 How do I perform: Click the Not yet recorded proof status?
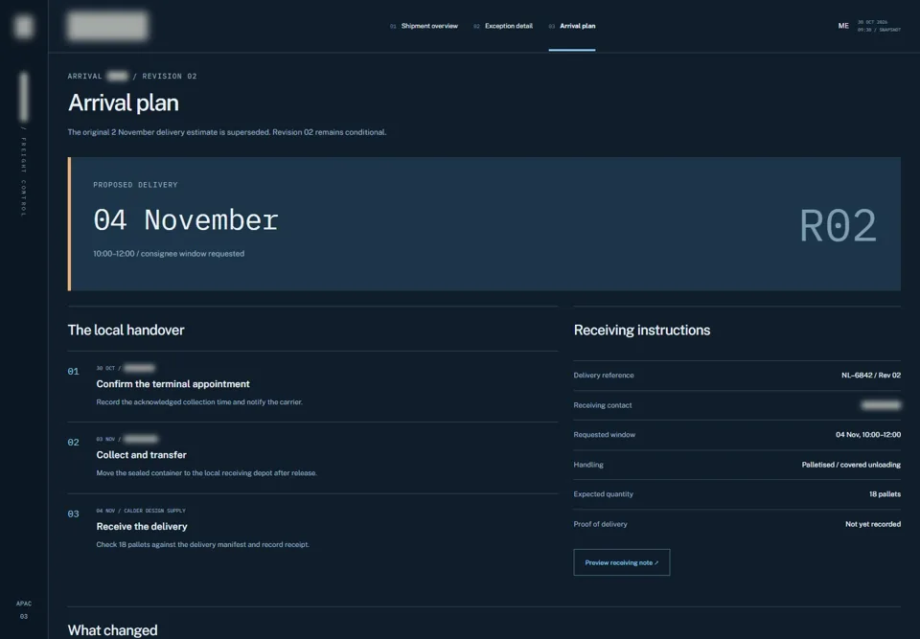click(872, 524)
